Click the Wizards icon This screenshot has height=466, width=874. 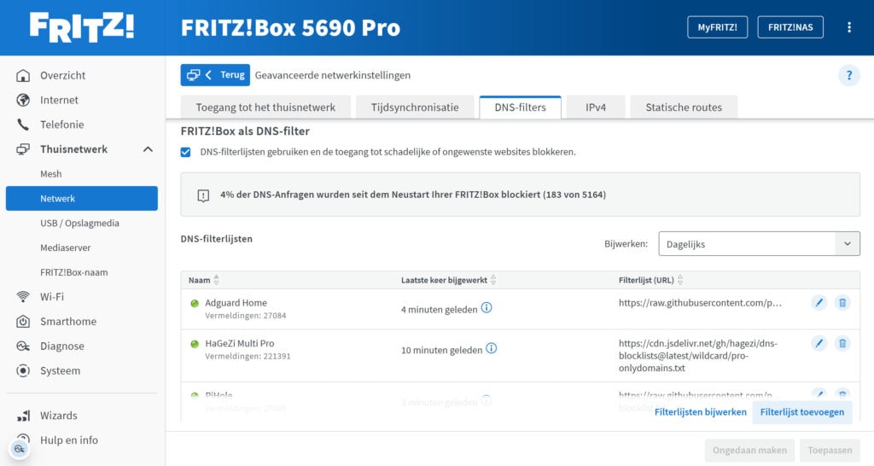coord(23,416)
